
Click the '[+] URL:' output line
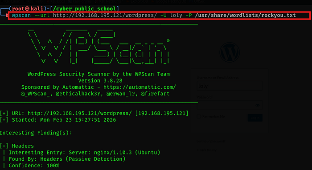[x=94, y=113]
